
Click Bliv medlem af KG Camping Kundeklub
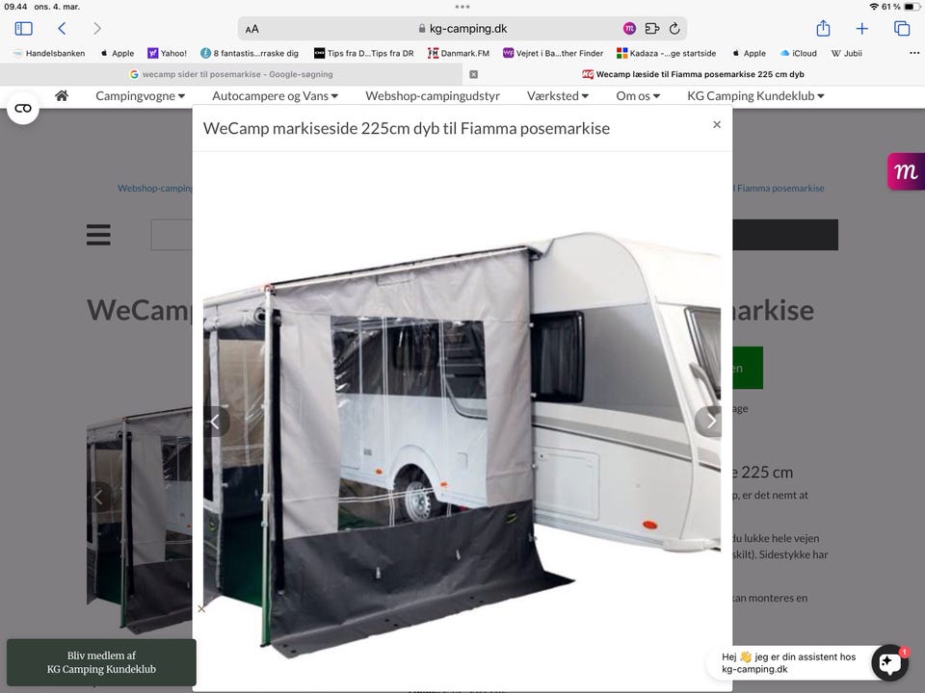point(101,662)
